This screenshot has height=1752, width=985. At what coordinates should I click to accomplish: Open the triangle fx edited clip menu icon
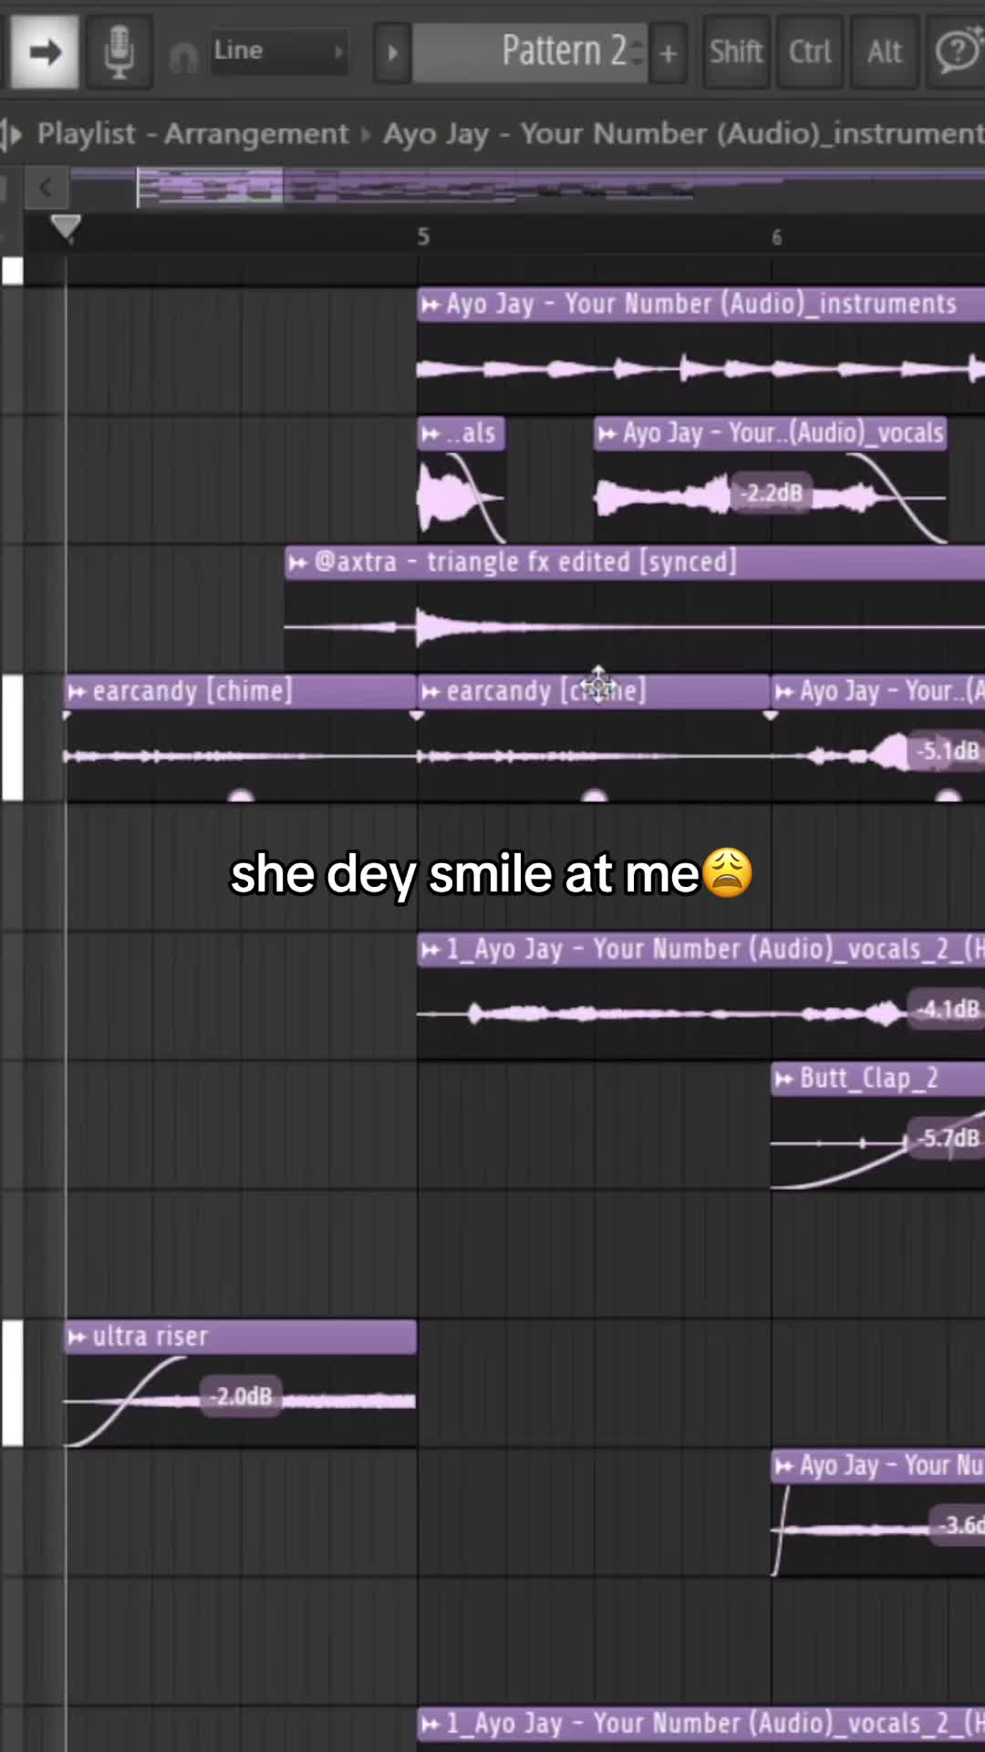297,563
